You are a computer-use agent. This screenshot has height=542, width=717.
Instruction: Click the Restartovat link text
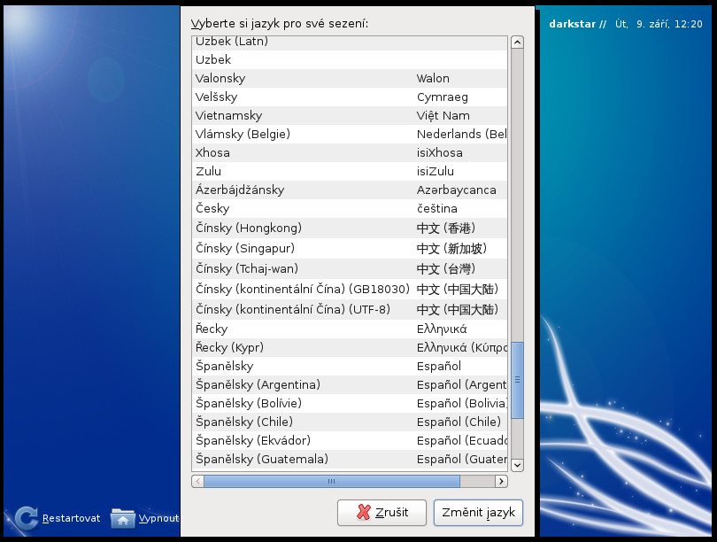[x=71, y=518]
